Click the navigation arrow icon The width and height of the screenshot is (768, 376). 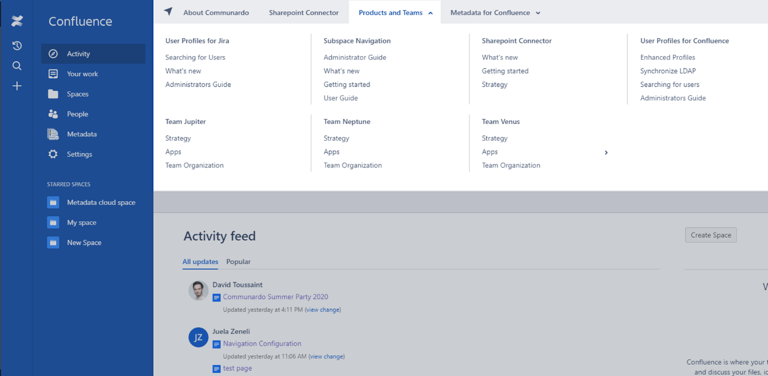169,12
